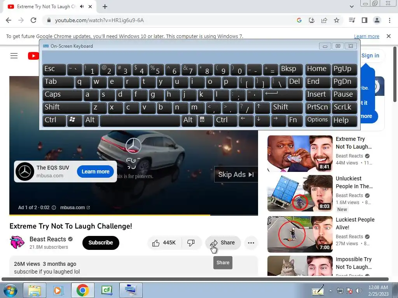Screen dimensions: 398x298
Task: Click the Google icon in the address bar
Action: click(299, 20)
